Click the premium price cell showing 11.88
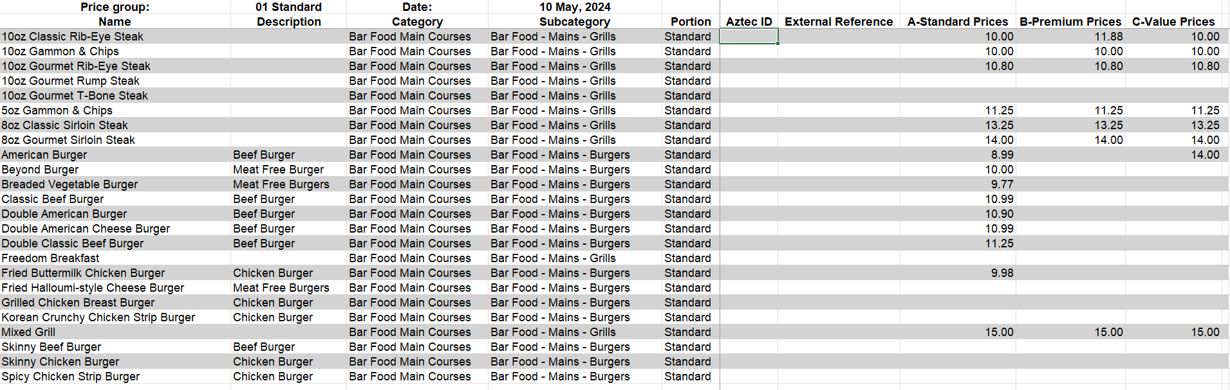The image size is (1230, 390). (1108, 37)
